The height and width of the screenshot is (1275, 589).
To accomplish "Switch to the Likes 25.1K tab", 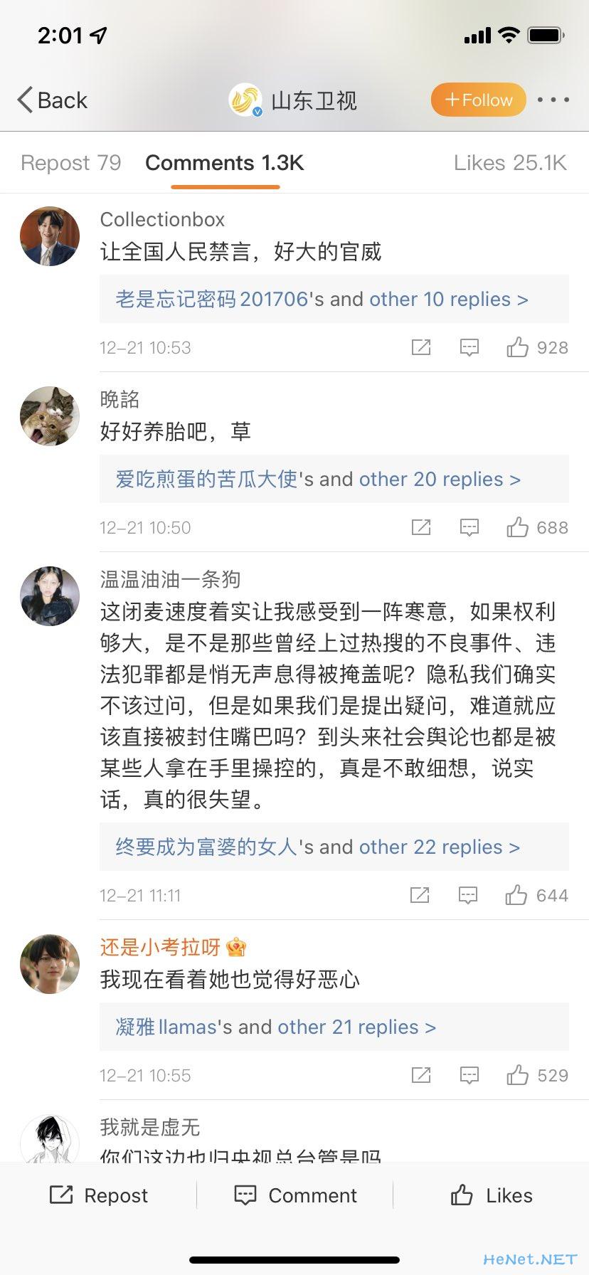I will (x=510, y=163).
